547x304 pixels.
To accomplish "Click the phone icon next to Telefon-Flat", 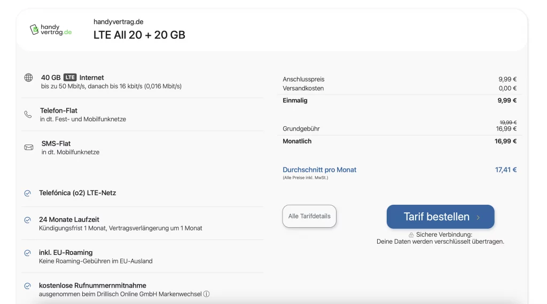I will [28, 114].
